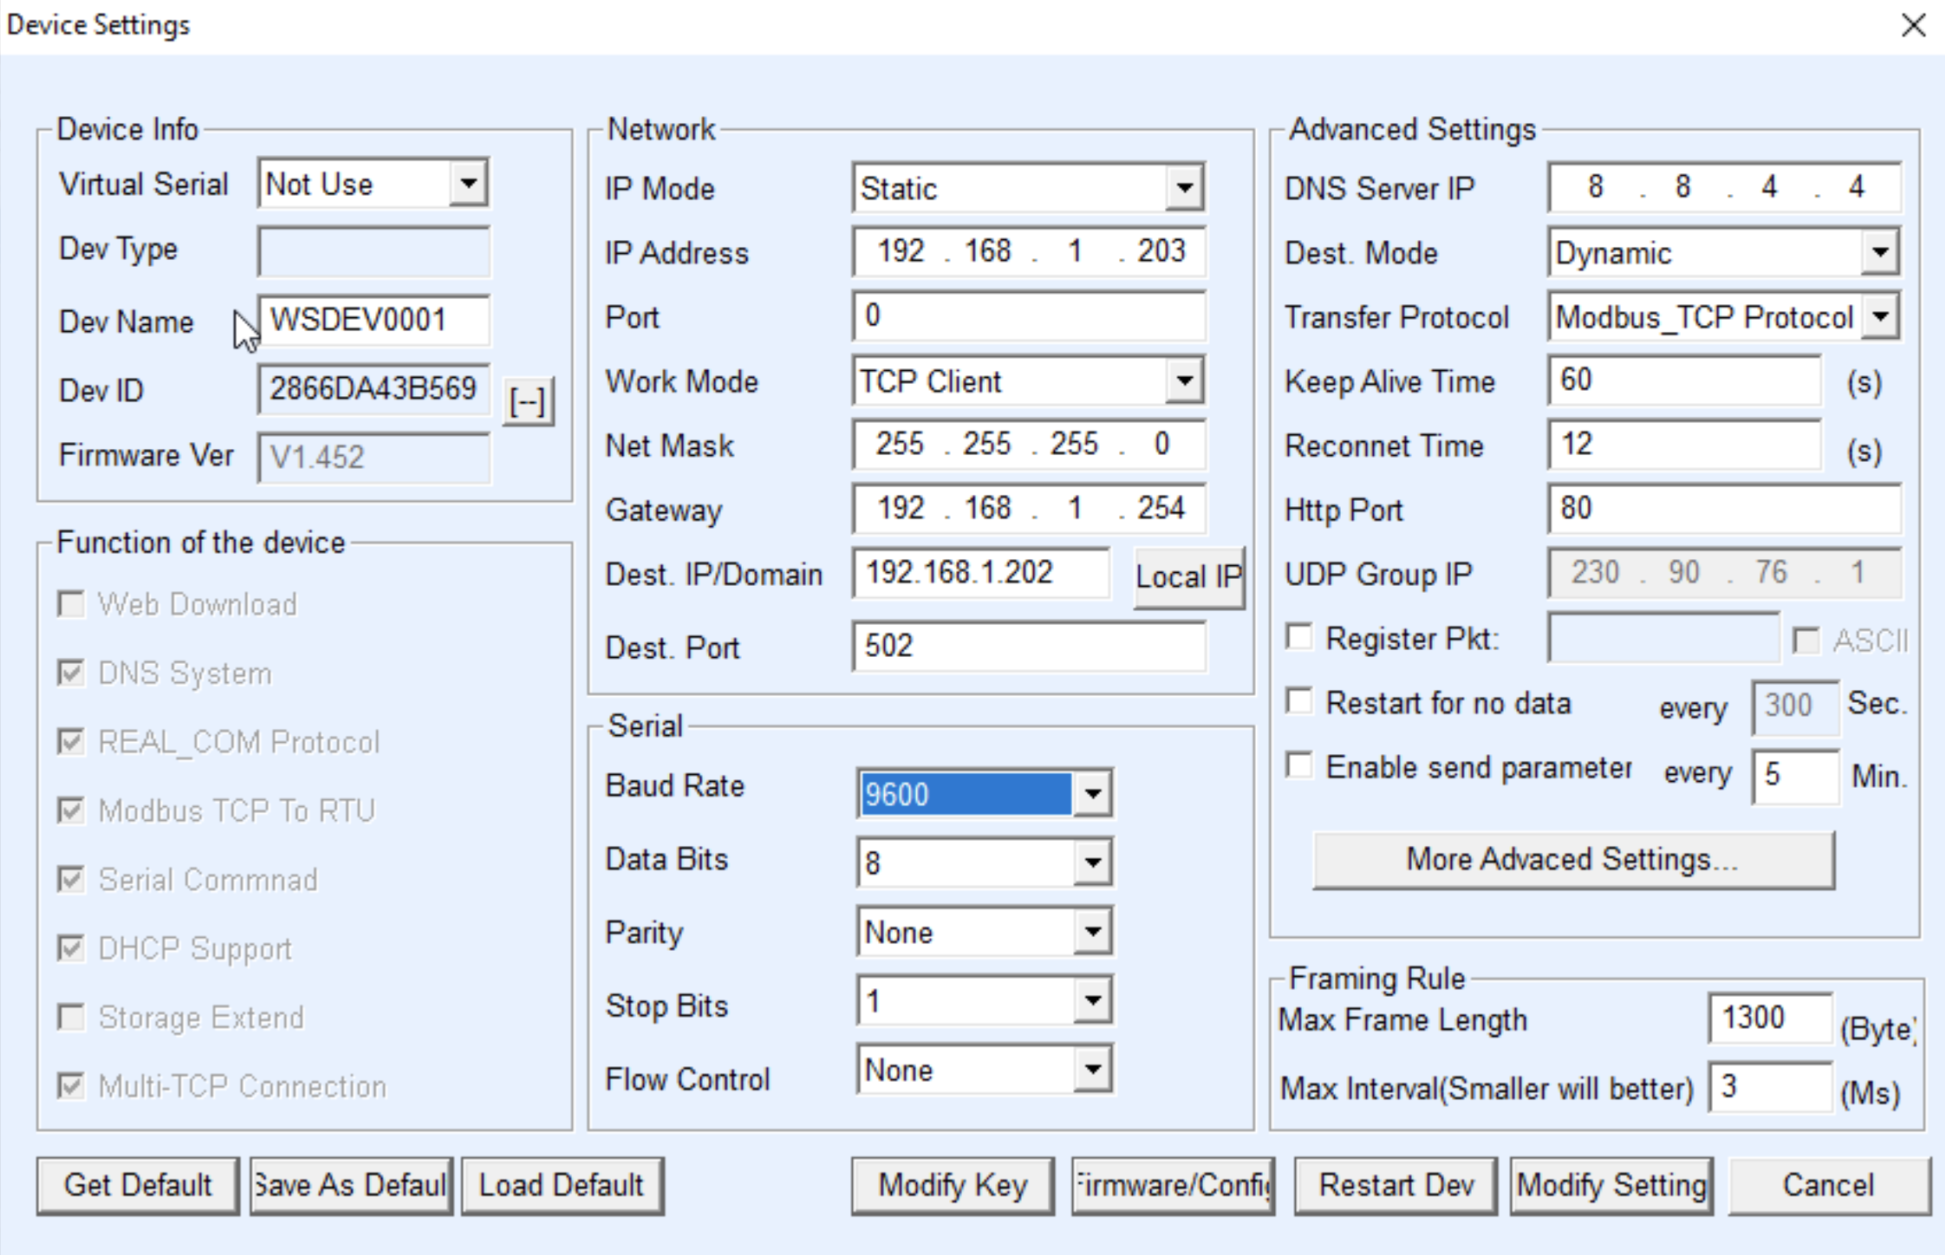Viewport: 1945px width, 1255px height.
Task: Toggle the ASCII checkbox
Action: [x=1807, y=641]
